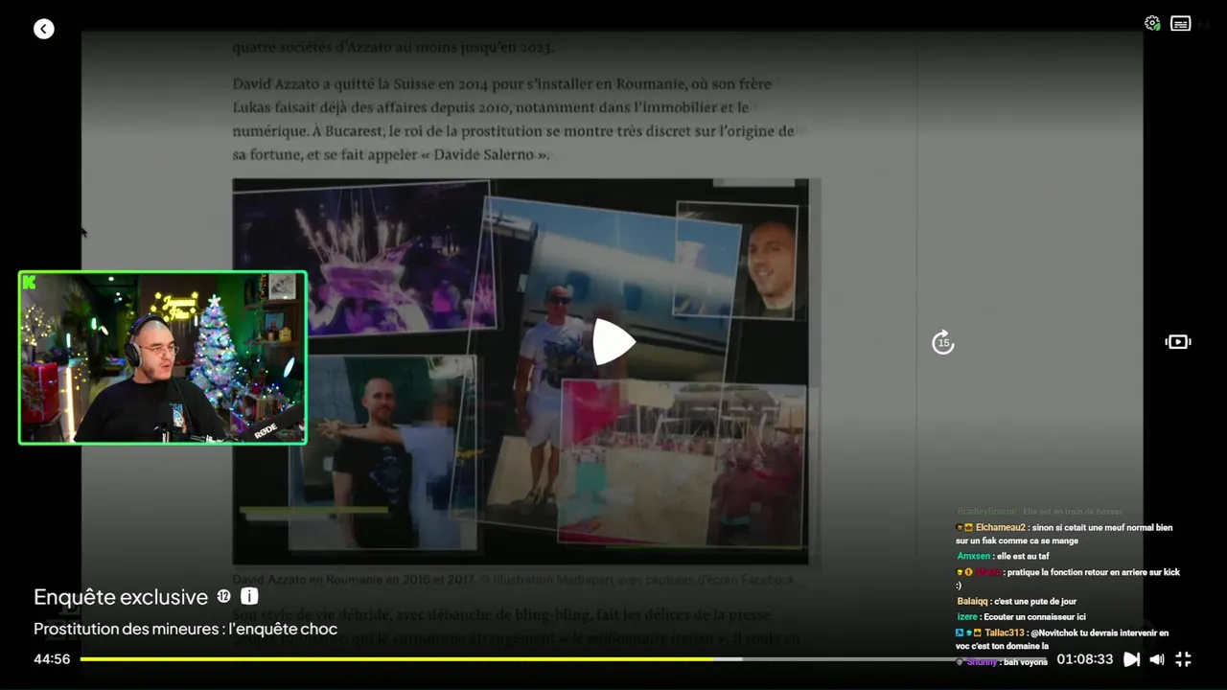This screenshot has width=1227, height=690.
Task: Open the episodes list icon
Action: pyautogui.click(x=1178, y=342)
